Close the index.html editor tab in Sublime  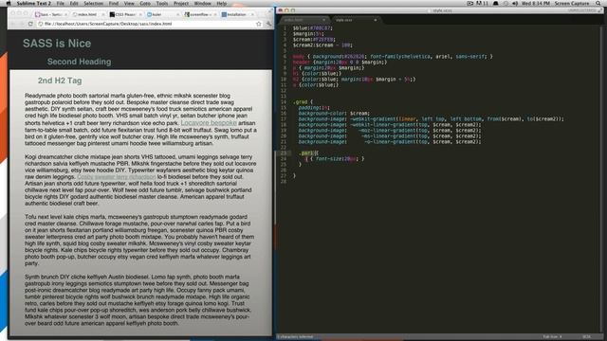click(x=324, y=20)
